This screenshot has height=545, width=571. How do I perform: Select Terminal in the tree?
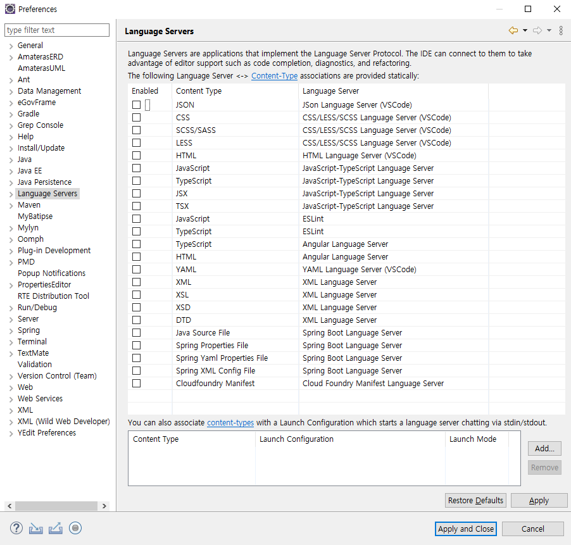click(x=32, y=341)
